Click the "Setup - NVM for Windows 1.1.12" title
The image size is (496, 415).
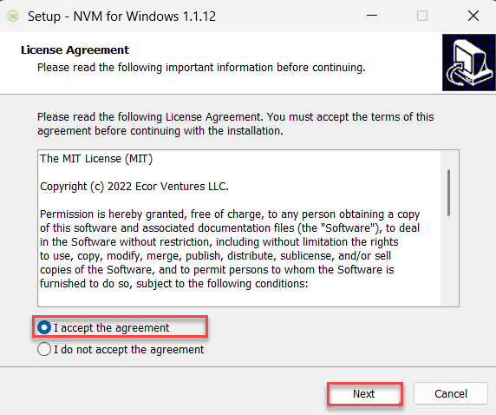pyautogui.click(x=121, y=16)
